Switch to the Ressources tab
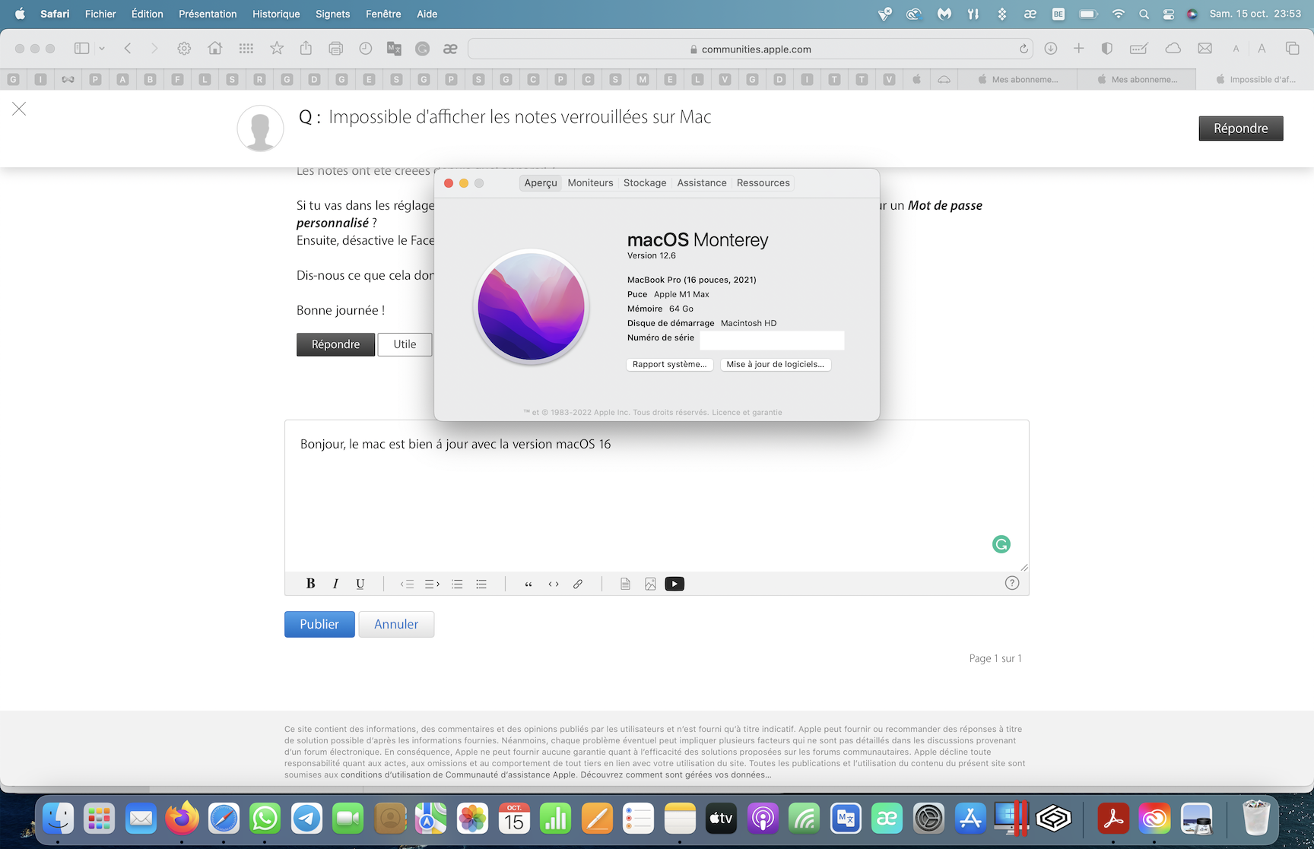Screen dimensions: 1314x849 coord(763,183)
